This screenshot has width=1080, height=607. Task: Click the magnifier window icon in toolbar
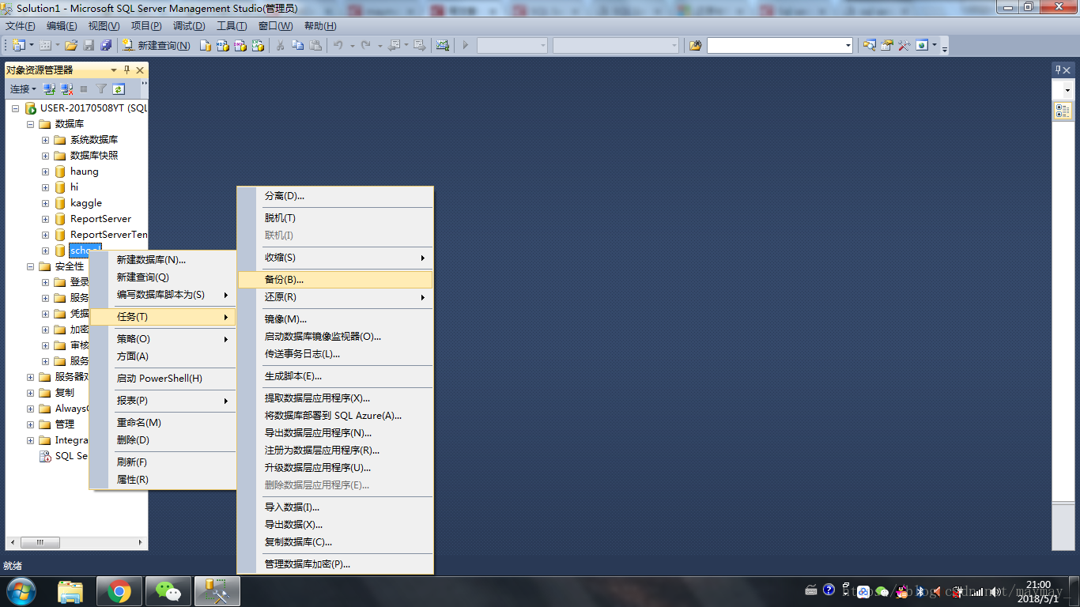[869, 45]
